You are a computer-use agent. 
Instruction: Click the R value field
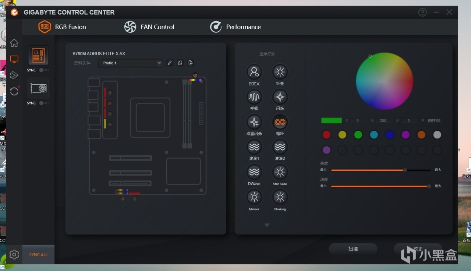[358, 120]
